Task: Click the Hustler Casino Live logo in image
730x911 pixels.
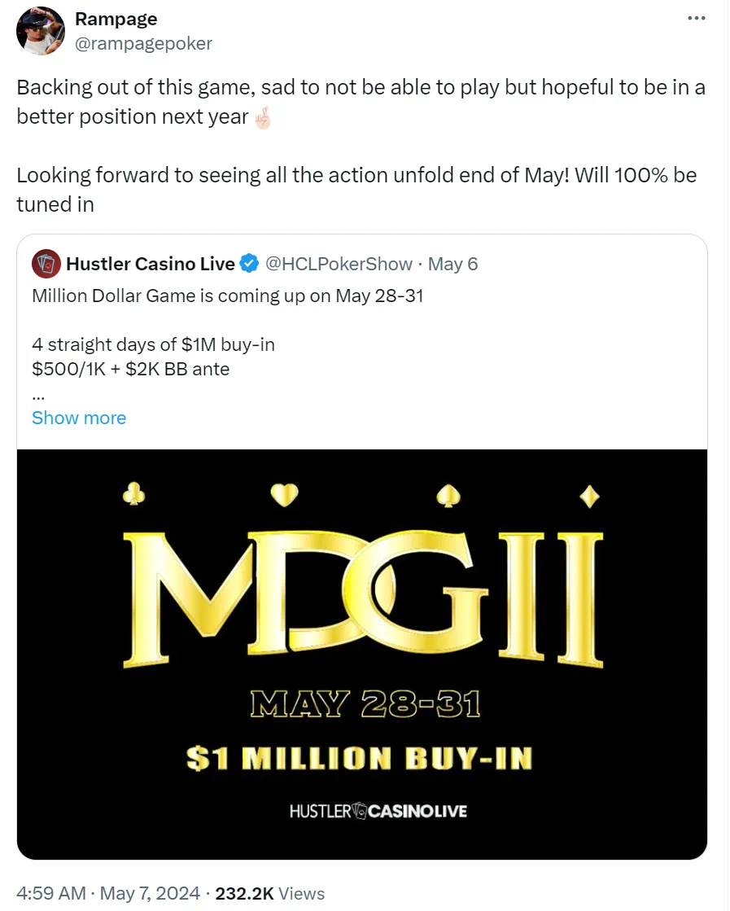Action: click(378, 811)
